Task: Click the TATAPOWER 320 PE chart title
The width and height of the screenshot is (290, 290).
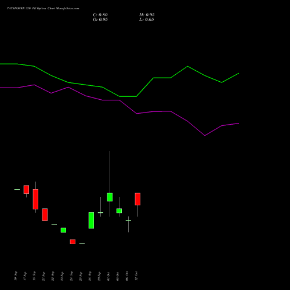Action: (x=43, y=9)
